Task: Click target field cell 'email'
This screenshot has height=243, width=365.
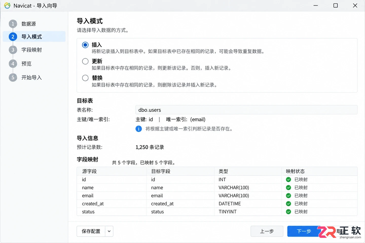Action: click(157, 196)
